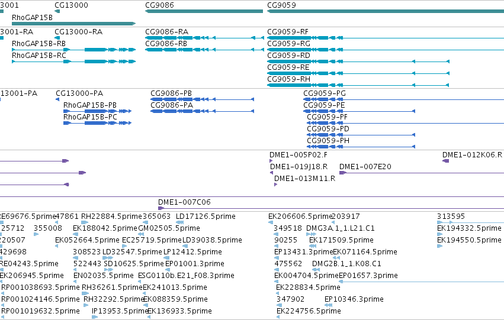
Task: Select transcript RhoGAP15B-RB
Action: [x=73, y=50]
